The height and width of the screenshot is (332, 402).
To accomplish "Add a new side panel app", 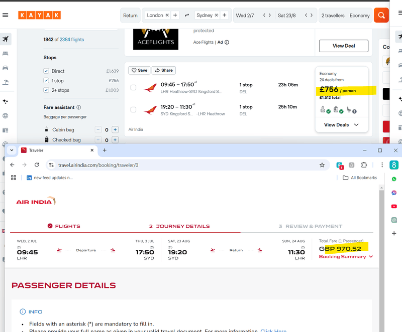I will tap(394, 233).
